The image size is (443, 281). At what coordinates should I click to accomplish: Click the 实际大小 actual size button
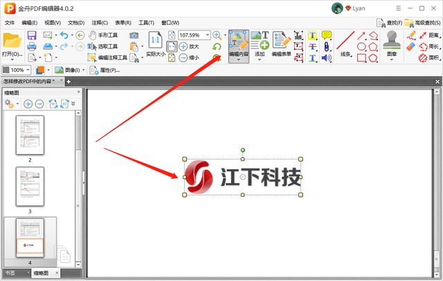[x=155, y=44]
